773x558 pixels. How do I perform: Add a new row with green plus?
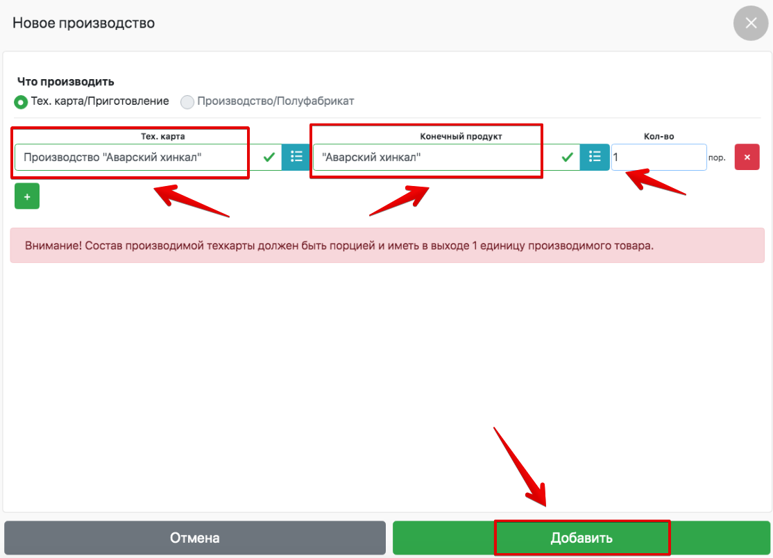click(x=27, y=196)
